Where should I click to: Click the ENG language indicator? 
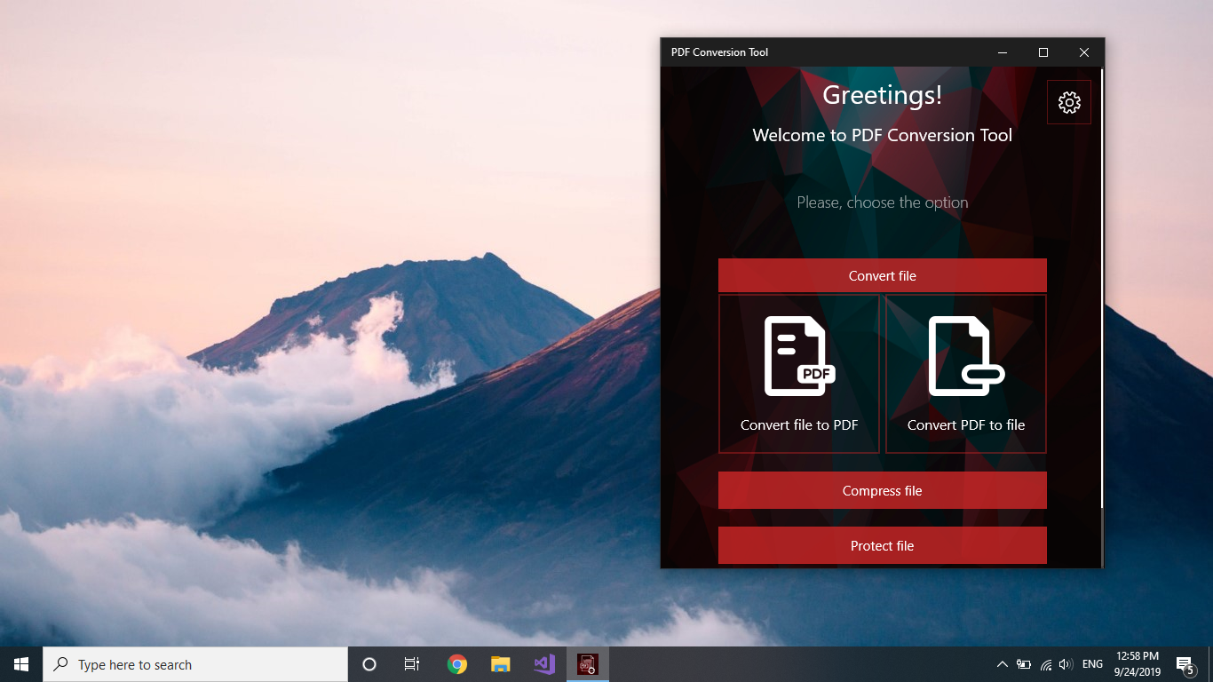click(x=1091, y=663)
